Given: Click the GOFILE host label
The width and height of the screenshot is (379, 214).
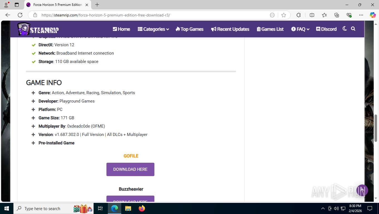Looking at the screenshot, I should tap(131, 156).
